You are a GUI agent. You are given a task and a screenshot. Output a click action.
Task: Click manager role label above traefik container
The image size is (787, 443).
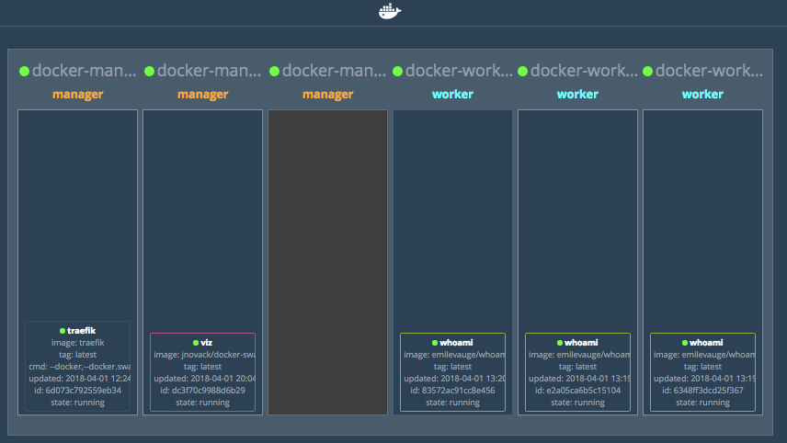tap(78, 95)
